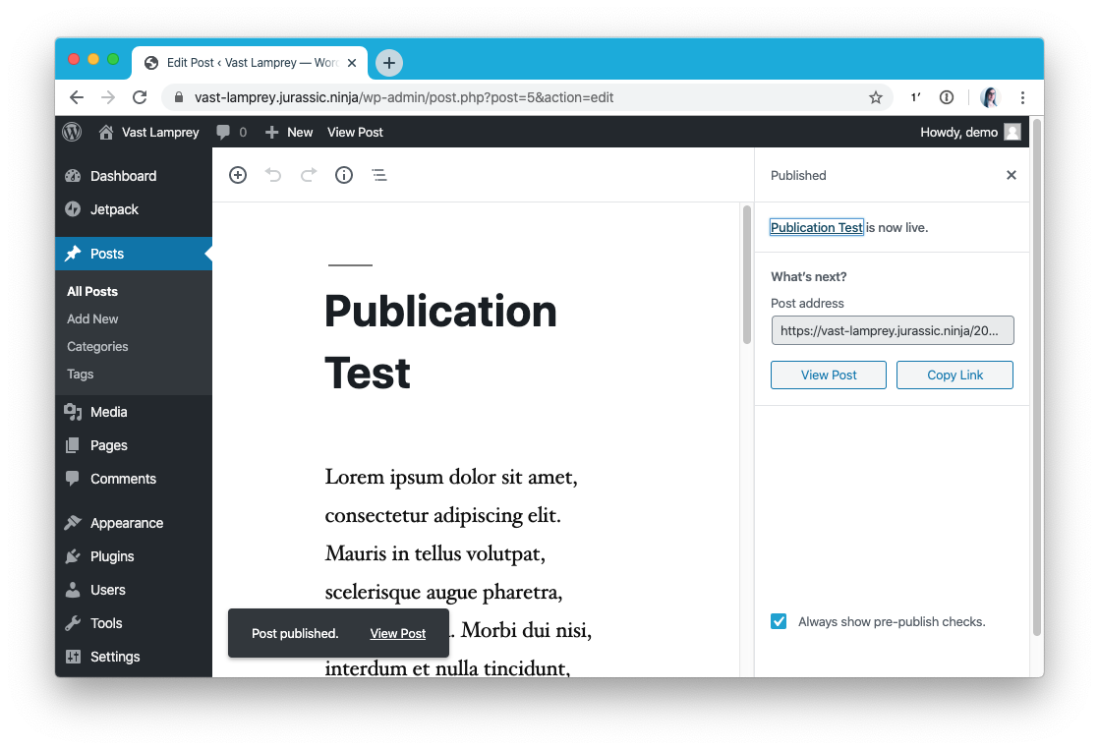
Task: Click the WordPress logo in the admin bar
Action: point(71,132)
